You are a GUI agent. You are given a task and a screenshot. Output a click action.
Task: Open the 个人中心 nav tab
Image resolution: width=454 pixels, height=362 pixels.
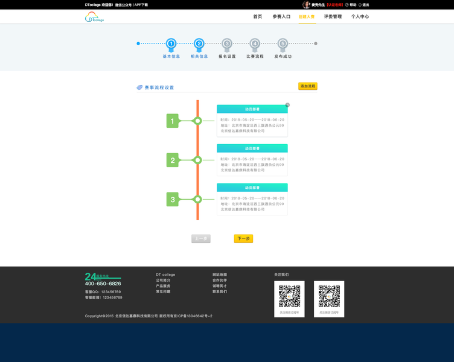tap(360, 17)
